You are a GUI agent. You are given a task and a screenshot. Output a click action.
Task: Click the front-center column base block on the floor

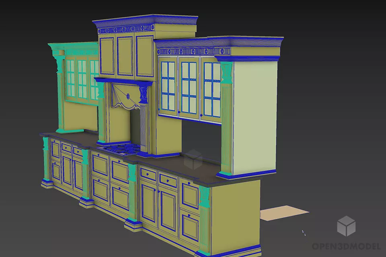pos(133,224)
